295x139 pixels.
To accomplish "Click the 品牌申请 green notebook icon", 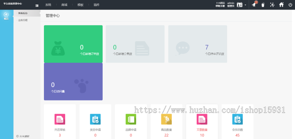I will pyautogui.click(x=131, y=119).
